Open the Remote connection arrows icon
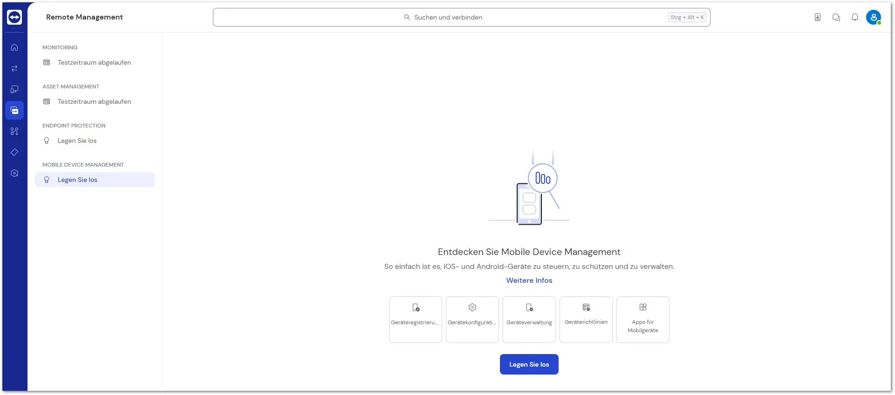Screen dimensions: 895x395 click(14, 68)
